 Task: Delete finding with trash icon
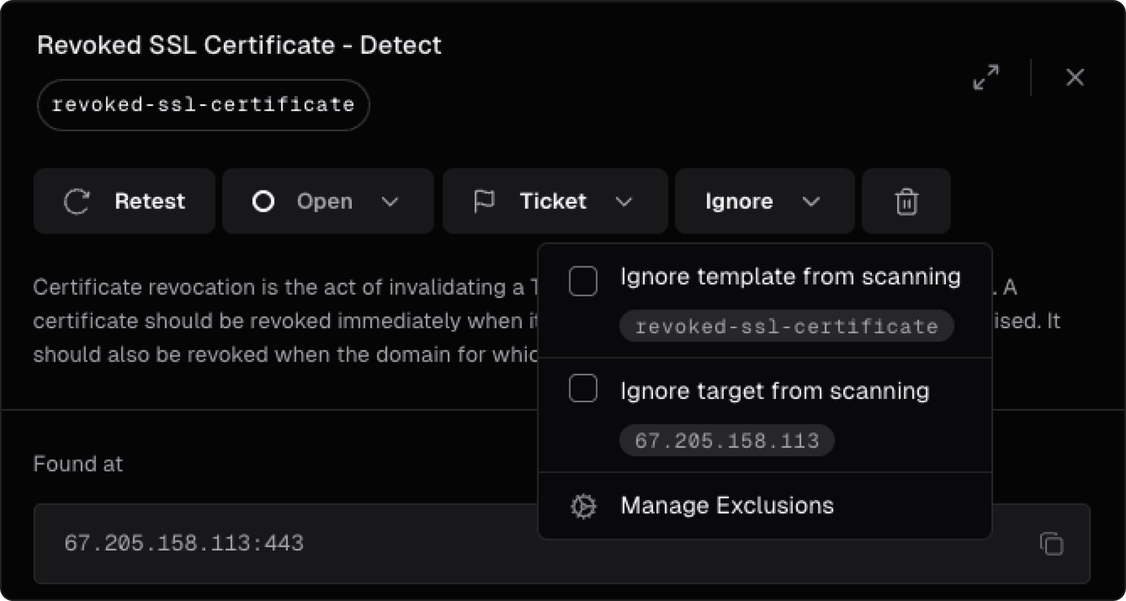[x=906, y=201]
